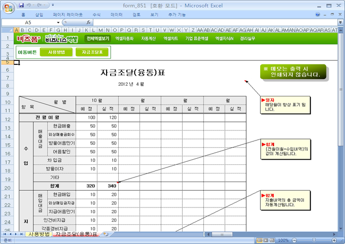Open the 검토 ribbon tab
The height and width of the screenshot is (244, 345).
pyautogui.click(x=136, y=15)
